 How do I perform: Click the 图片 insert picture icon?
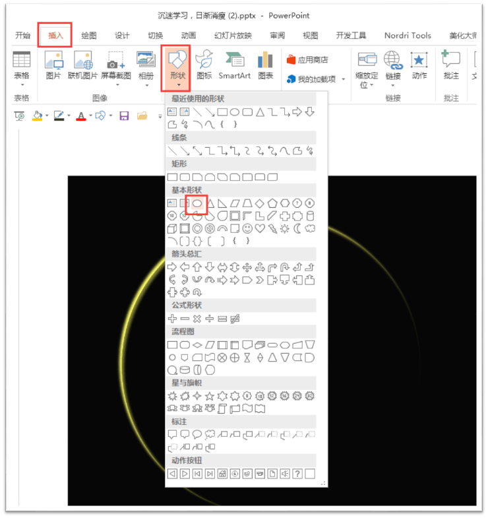tap(53, 65)
